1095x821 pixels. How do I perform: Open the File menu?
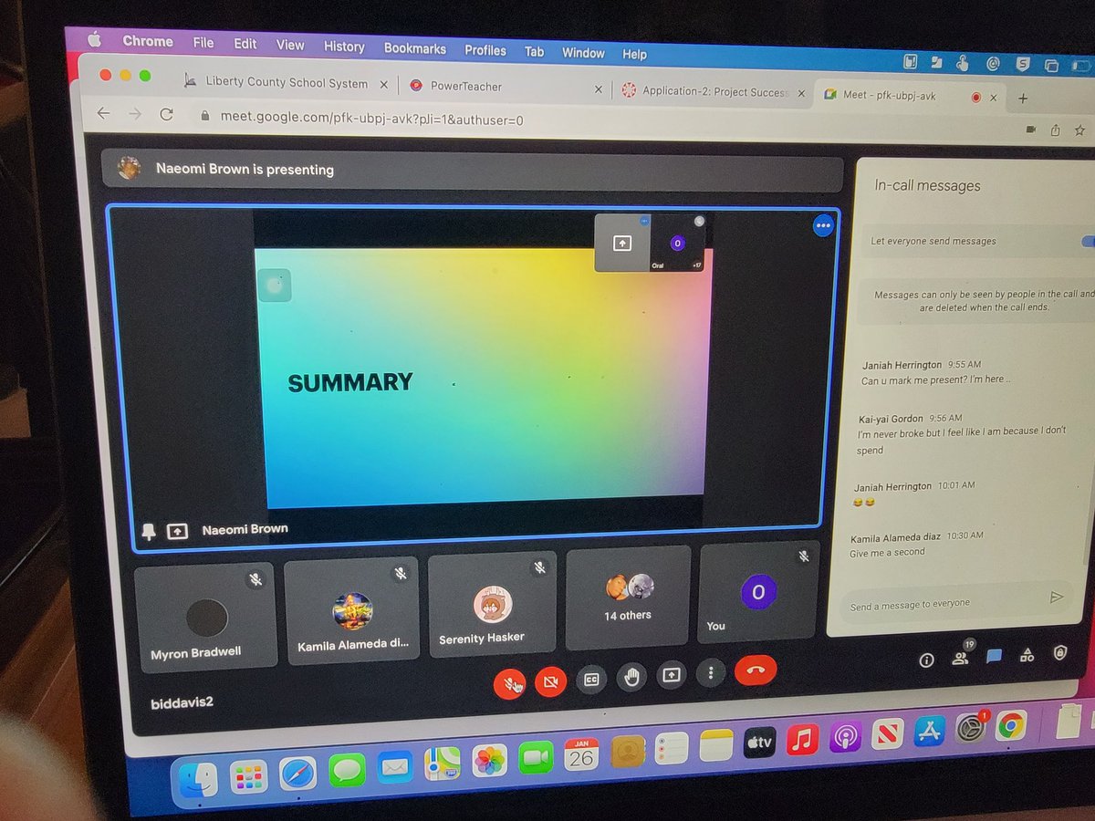pos(203,43)
